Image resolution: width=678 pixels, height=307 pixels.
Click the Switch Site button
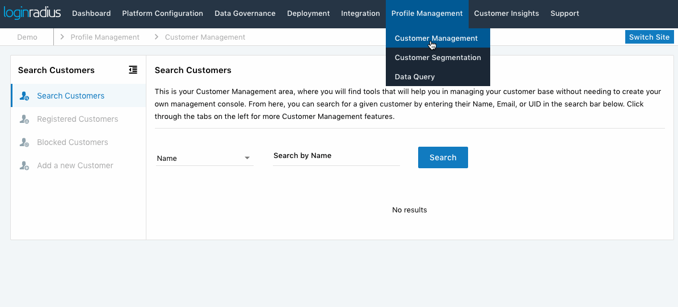click(649, 37)
